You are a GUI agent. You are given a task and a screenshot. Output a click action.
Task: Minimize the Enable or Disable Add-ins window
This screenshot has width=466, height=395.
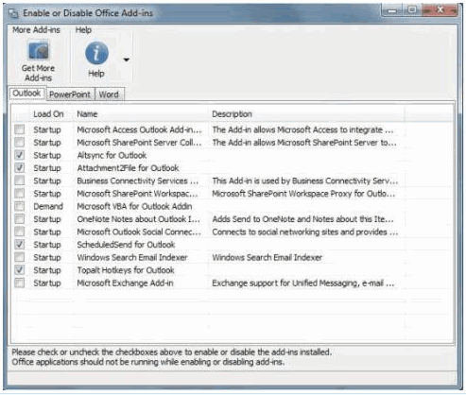(x=392, y=10)
